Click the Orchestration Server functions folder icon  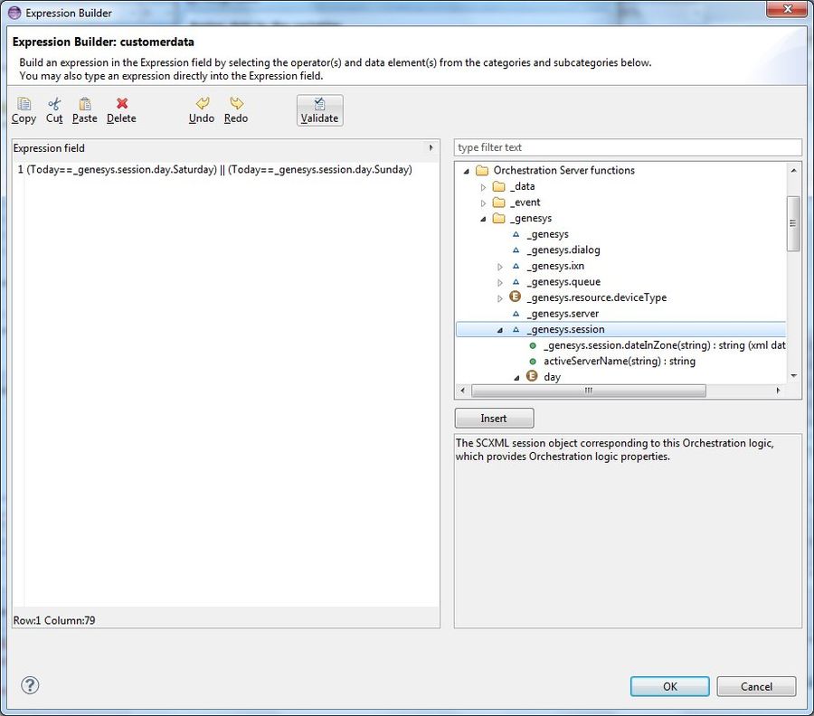[x=482, y=170]
